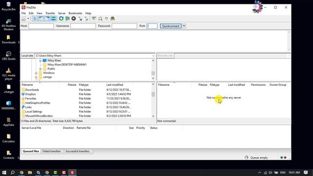
Task: Click the Port input field
Action: click(x=152, y=26)
